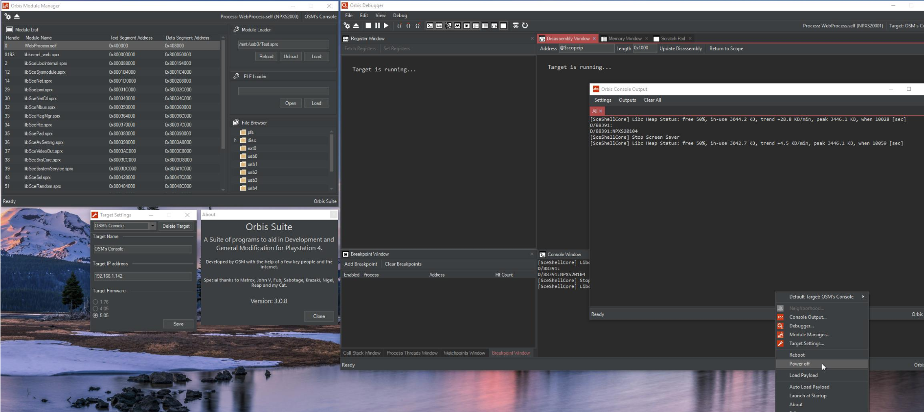The width and height of the screenshot is (924, 412).
Task: Click Add Breakpoint in Breakpoint Window
Action: (361, 264)
